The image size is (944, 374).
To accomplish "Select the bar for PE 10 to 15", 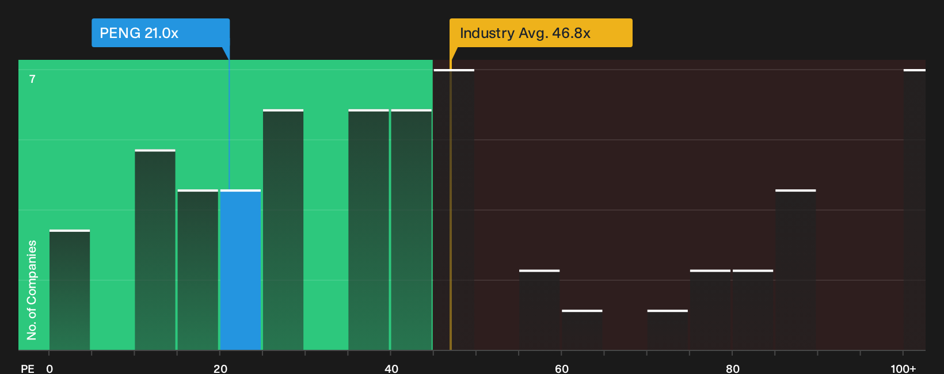I will [155, 250].
